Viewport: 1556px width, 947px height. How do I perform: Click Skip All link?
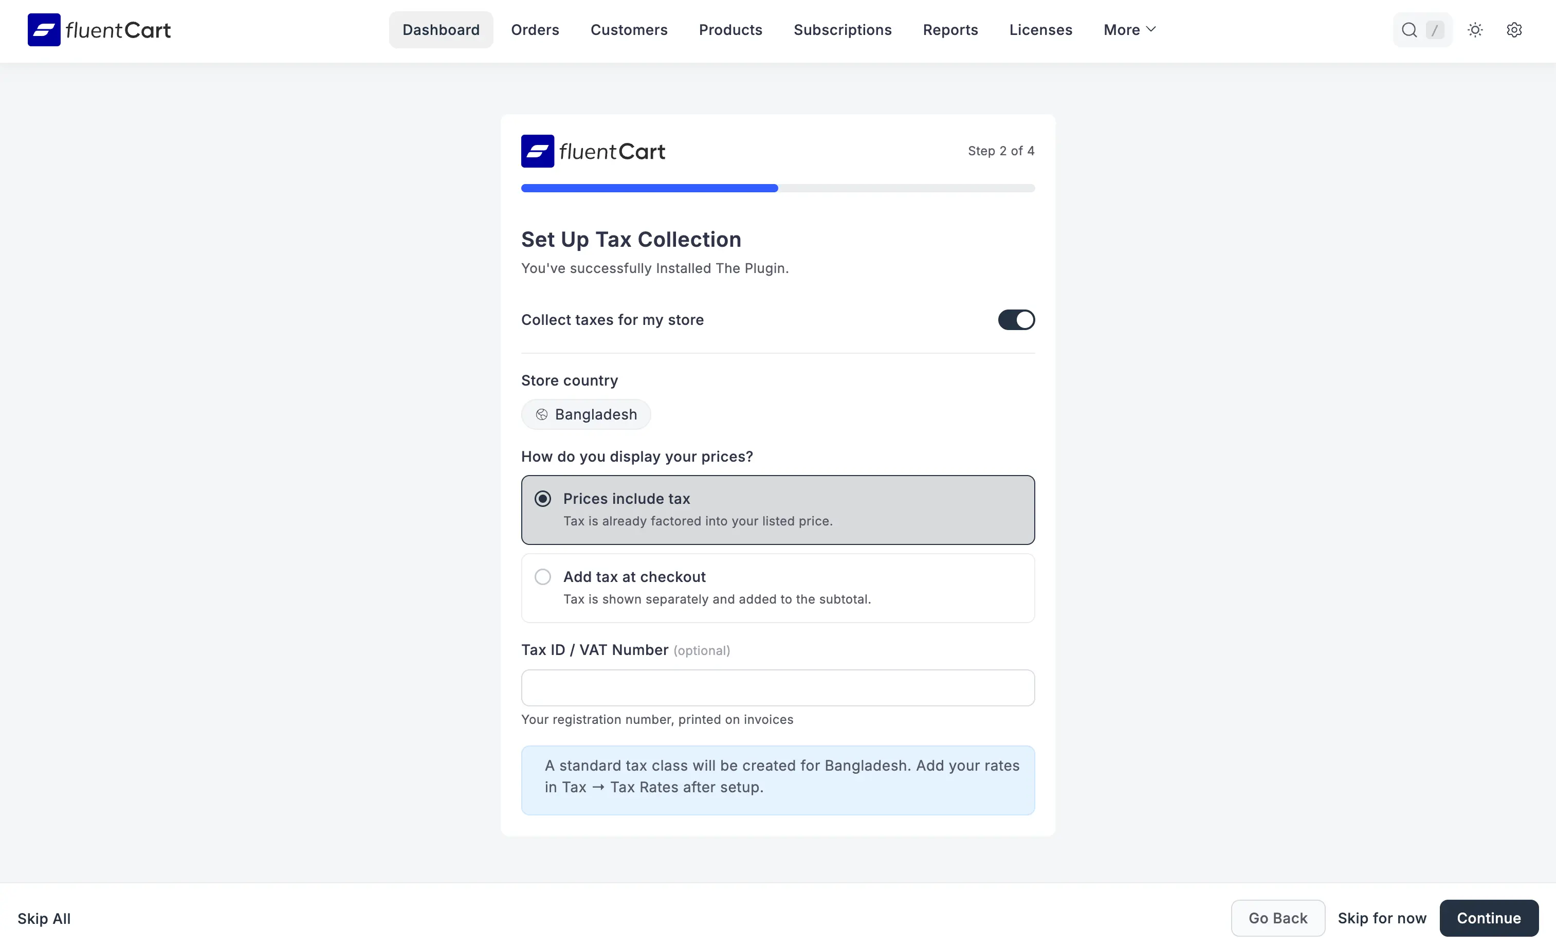[44, 919]
